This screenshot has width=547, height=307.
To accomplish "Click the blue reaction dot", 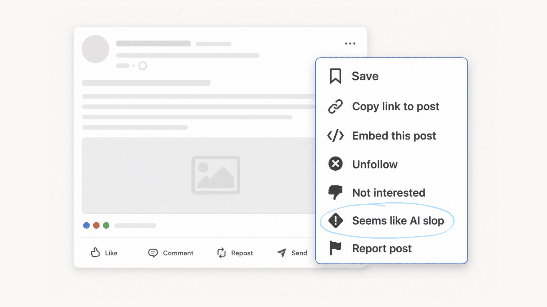I will pos(86,225).
